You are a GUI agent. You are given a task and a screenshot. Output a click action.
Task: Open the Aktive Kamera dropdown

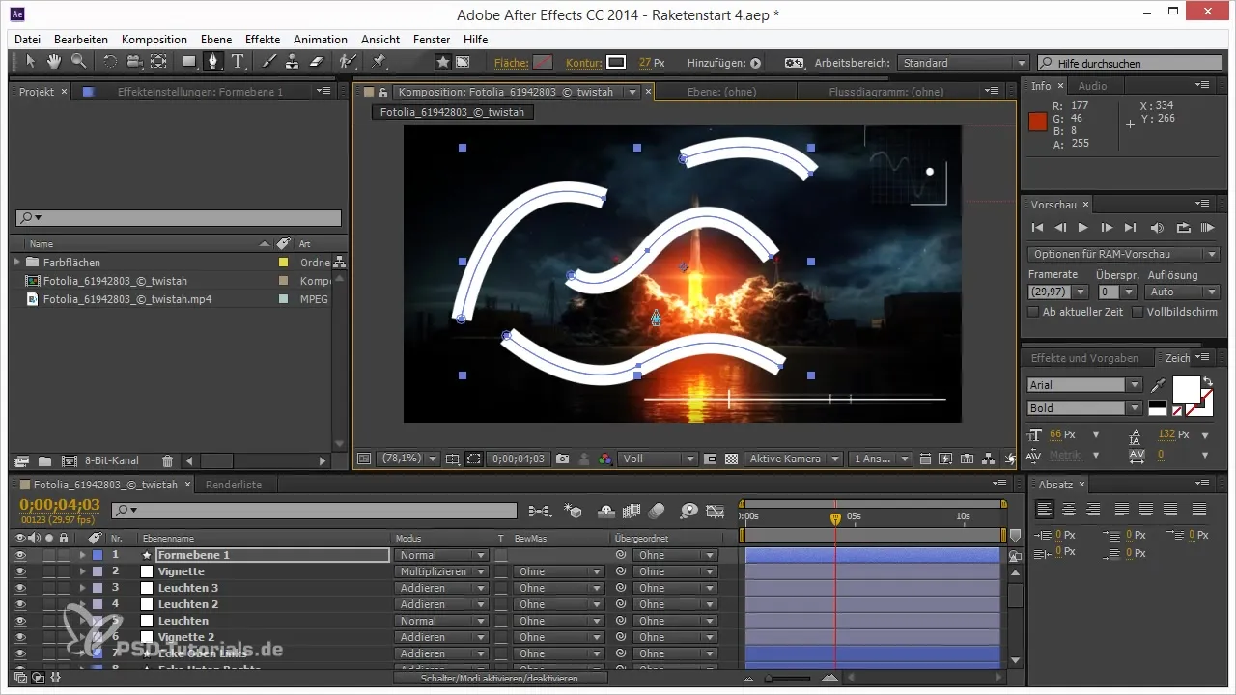click(x=794, y=459)
